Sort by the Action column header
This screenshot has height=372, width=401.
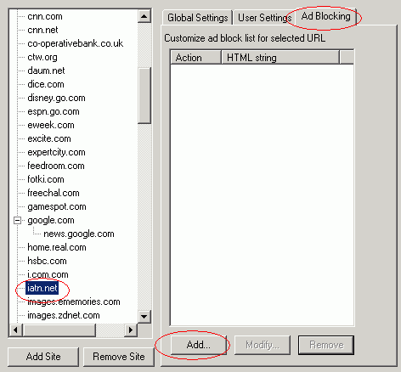pos(195,58)
